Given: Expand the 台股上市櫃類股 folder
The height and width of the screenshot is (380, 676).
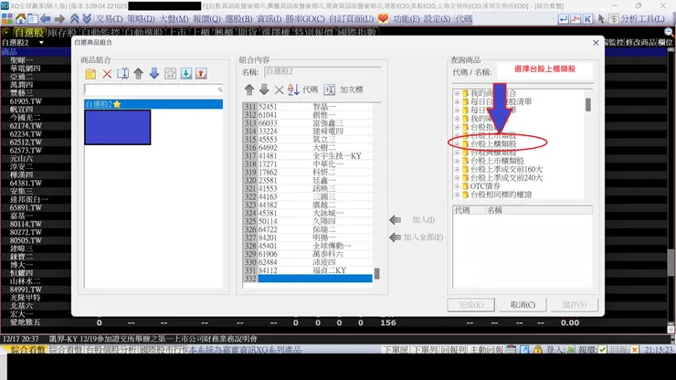Looking at the screenshot, I should 457,161.
